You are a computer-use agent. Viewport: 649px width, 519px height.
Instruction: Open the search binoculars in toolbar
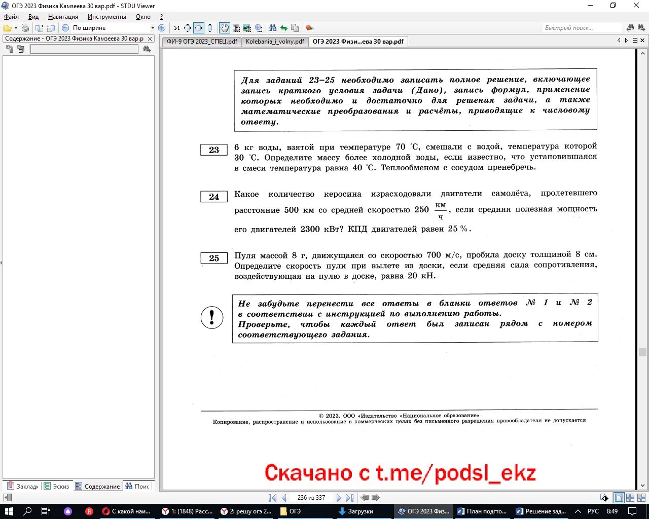[x=273, y=28]
